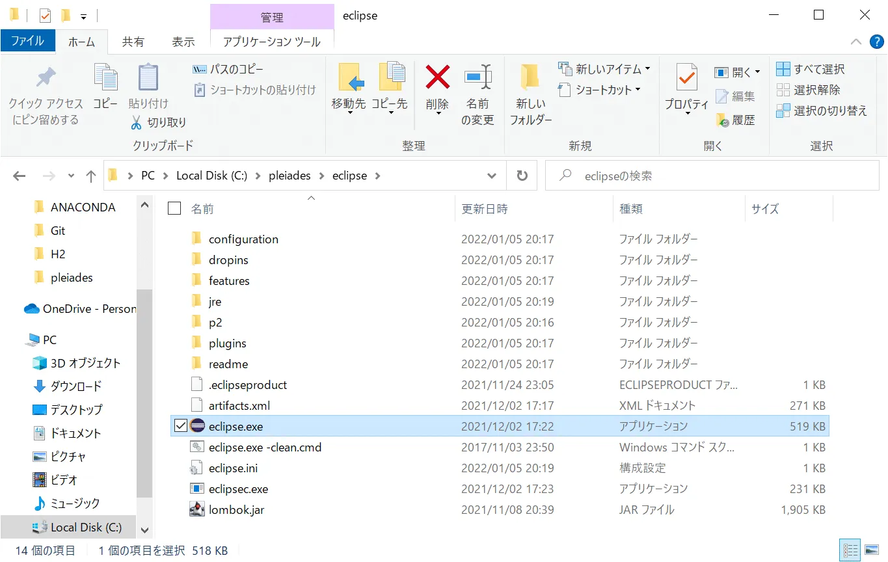Click Cut (切り取り) scissors icon
The width and height of the screenshot is (888, 562).
pyautogui.click(x=159, y=122)
